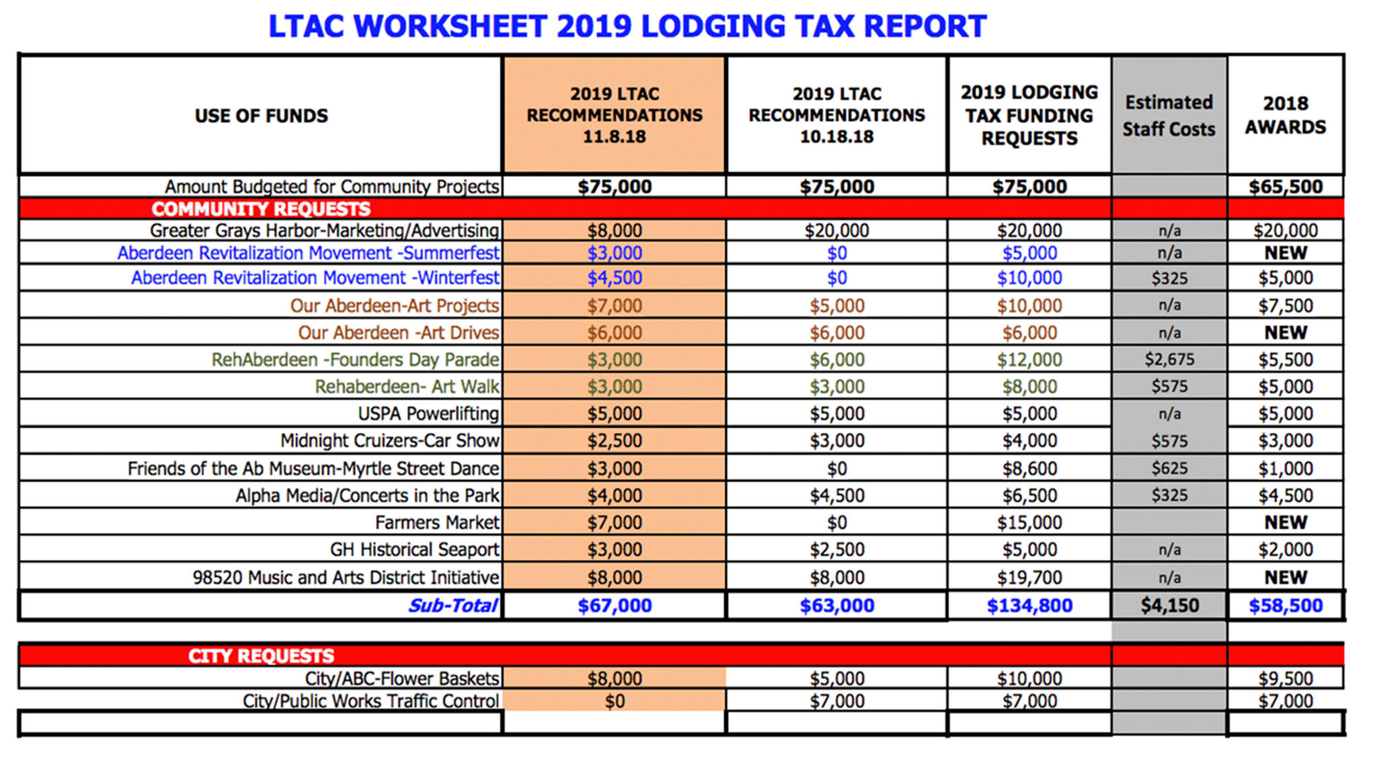Viewport: 1377px width, 757px height.
Task: Select the $4,150 staff costs total
Action: (x=1169, y=606)
